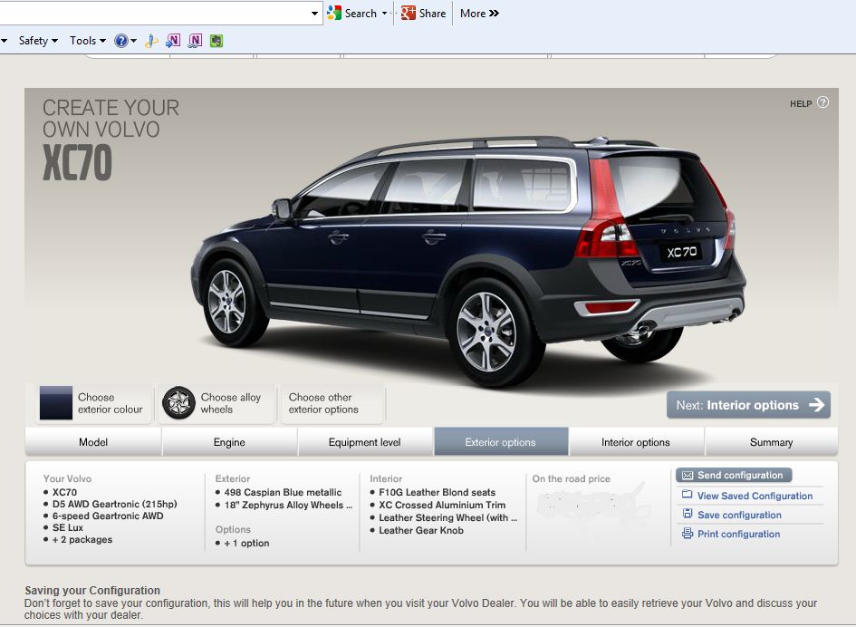Click the OneNote Linked Notes icon
This screenshot has height=627, width=856.
[x=195, y=41]
